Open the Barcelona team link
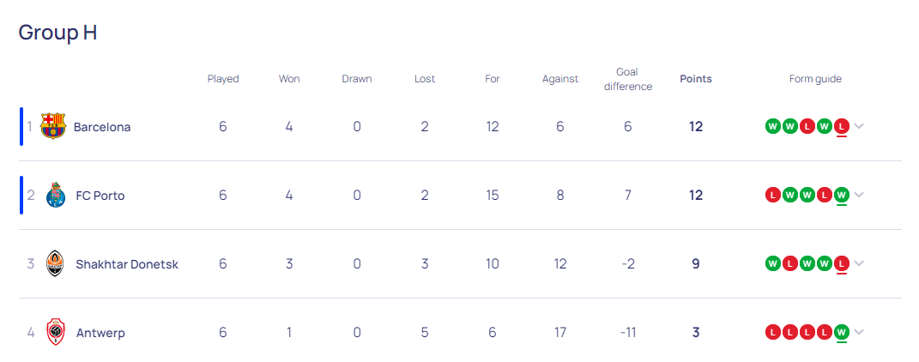This screenshot has width=919, height=362. (102, 127)
